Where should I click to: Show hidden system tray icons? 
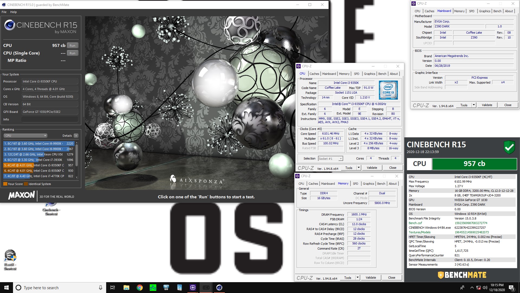[x=472, y=288]
